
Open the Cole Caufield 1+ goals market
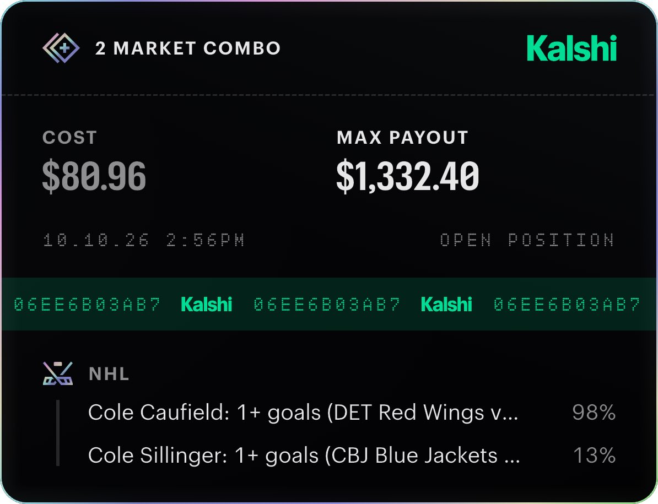(304, 413)
